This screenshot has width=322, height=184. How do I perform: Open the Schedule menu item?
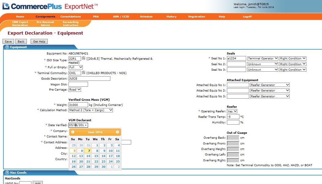146,17
